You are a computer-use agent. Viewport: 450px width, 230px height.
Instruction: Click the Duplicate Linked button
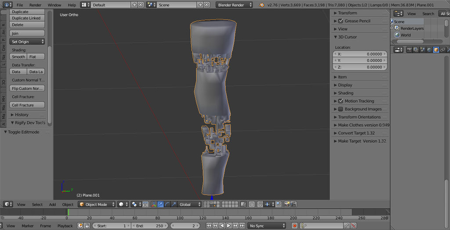(x=27, y=18)
